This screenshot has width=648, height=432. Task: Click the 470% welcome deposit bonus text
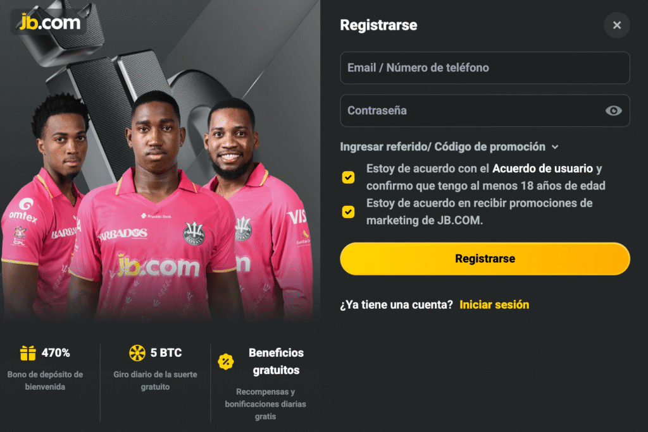(56, 352)
